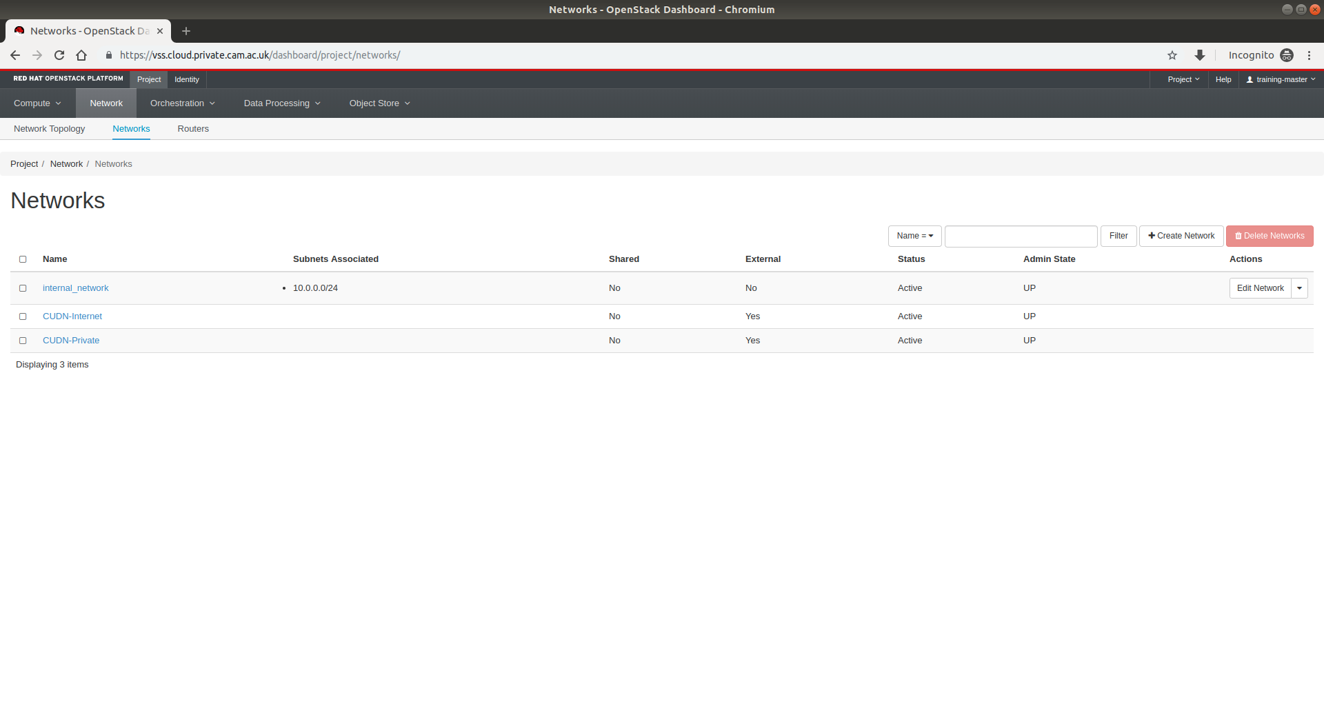Open Chromium downloads arrow icon
The image size is (1324, 726).
pyautogui.click(x=1200, y=55)
